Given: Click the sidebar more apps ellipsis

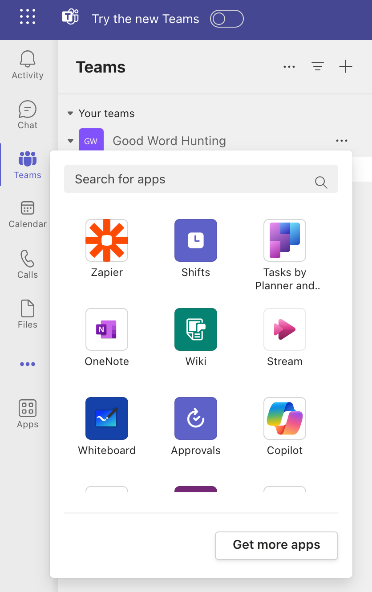Looking at the screenshot, I should coord(28,364).
